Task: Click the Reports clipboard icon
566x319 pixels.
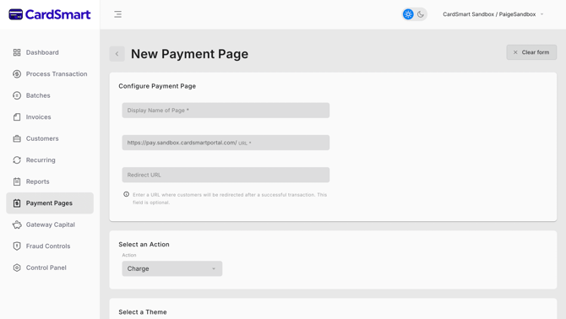Action: 17,181
